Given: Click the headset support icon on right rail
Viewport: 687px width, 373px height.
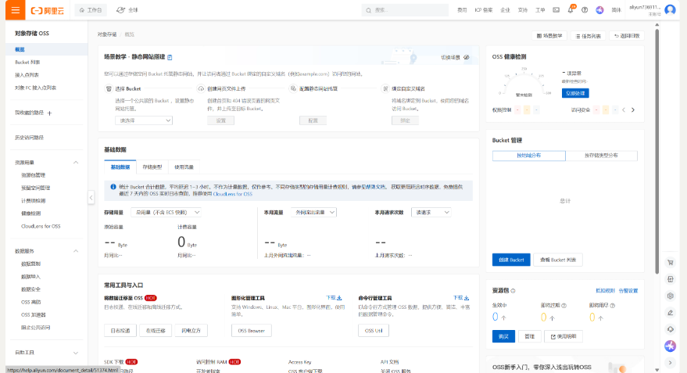Looking at the screenshot, I should point(671,329).
